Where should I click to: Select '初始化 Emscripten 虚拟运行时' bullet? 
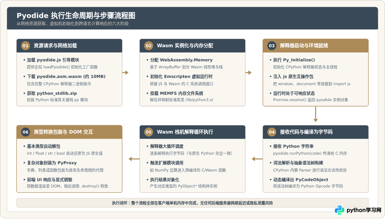coord(179,76)
